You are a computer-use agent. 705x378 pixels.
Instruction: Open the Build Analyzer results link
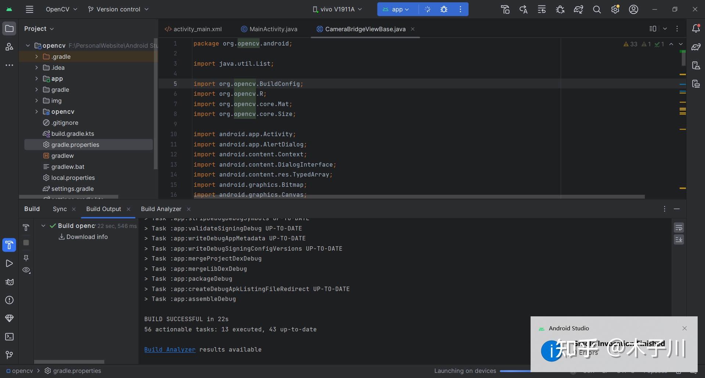169,349
